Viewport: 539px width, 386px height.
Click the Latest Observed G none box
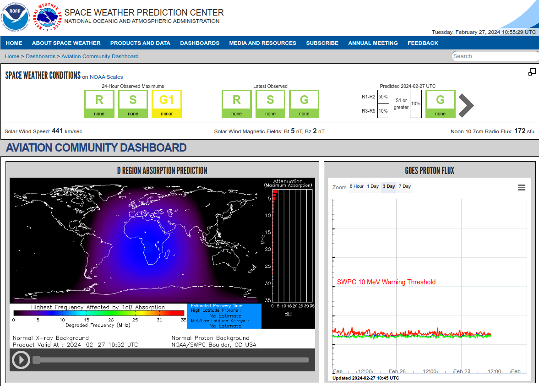(x=304, y=104)
